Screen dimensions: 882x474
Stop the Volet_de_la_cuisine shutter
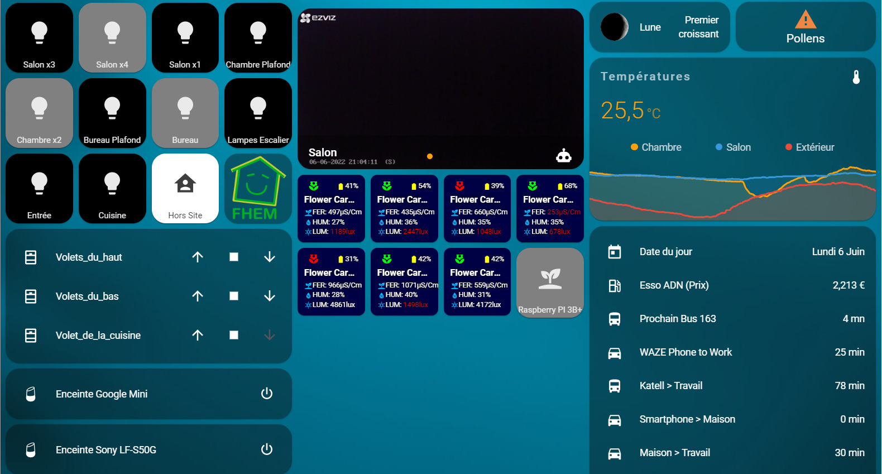click(x=234, y=335)
